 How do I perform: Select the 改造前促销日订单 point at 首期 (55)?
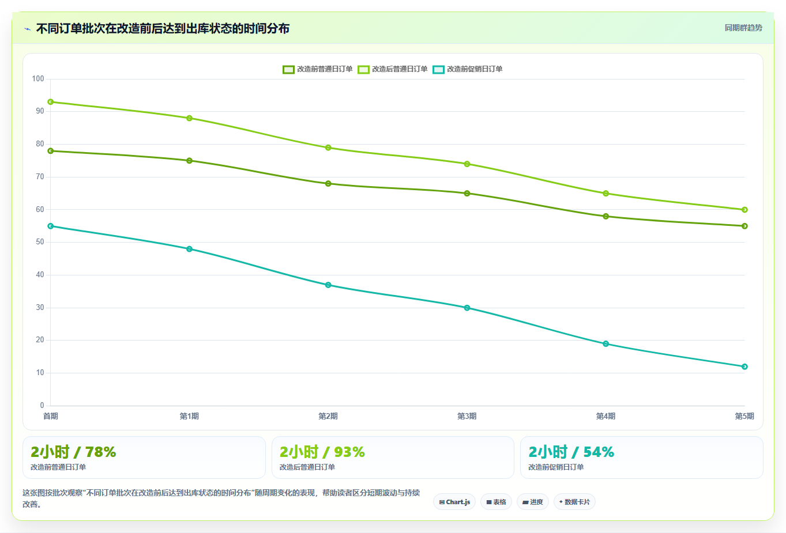point(51,226)
